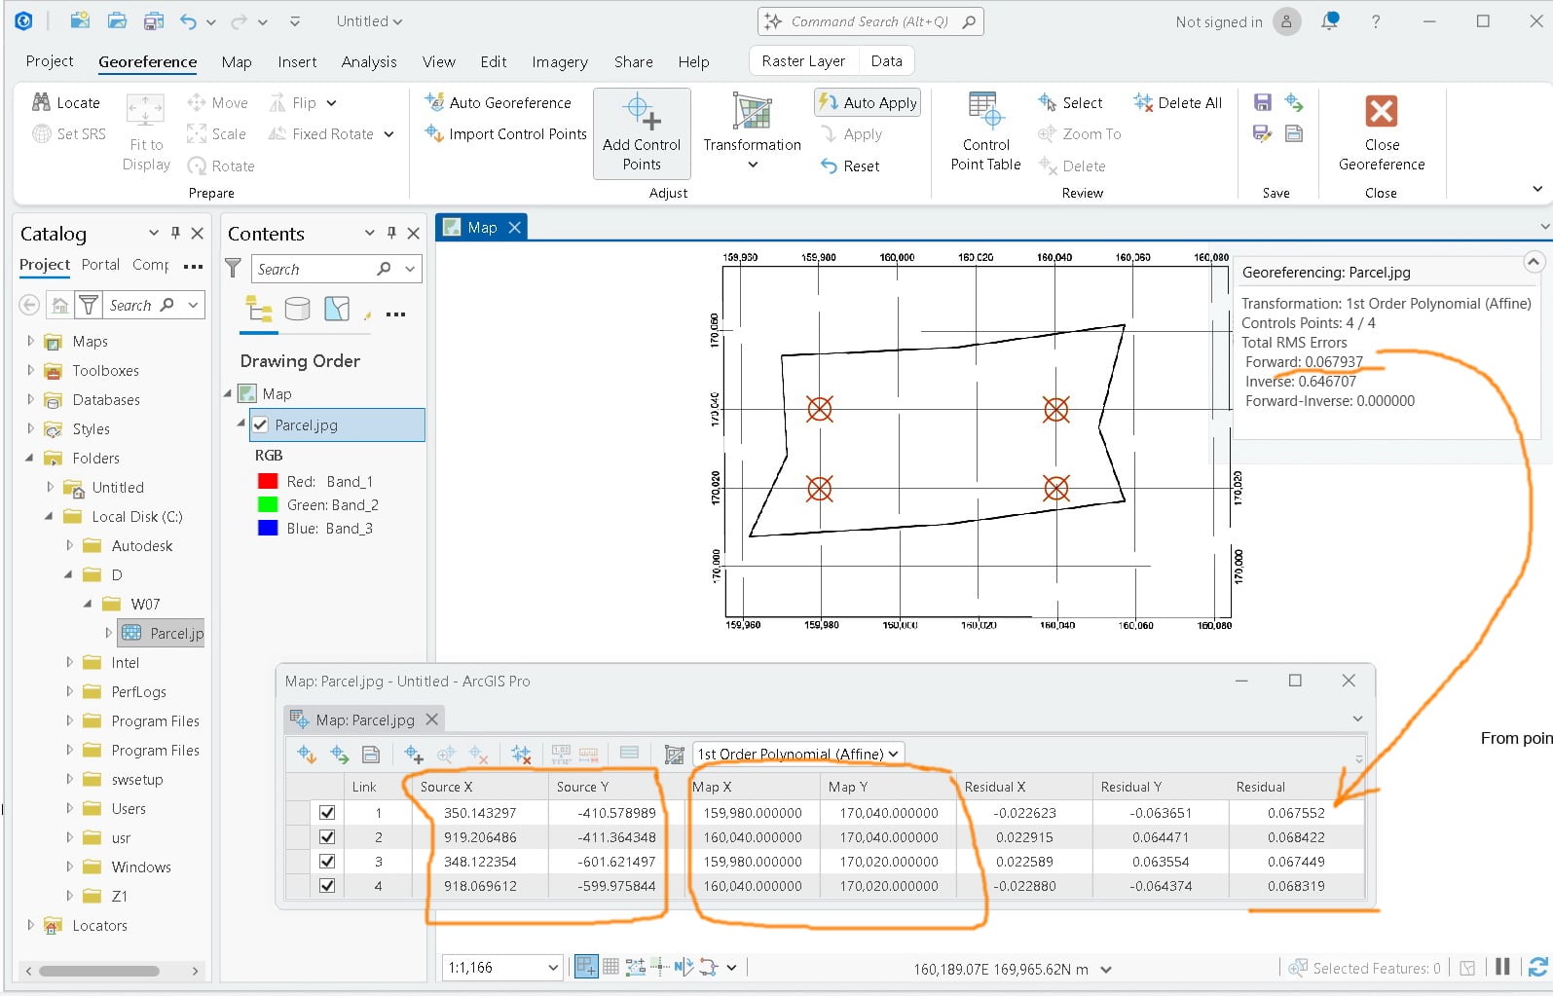
Task: Expand the Maps node in Catalog
Action: coord(30,341)
